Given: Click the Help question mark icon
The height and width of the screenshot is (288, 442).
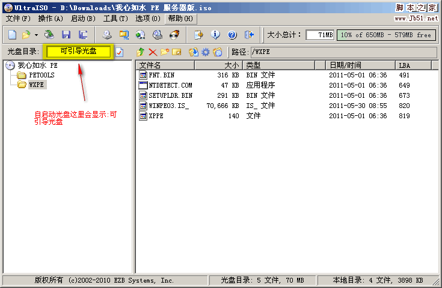Looking at the screenshot, I should click(x=232, y=35).
